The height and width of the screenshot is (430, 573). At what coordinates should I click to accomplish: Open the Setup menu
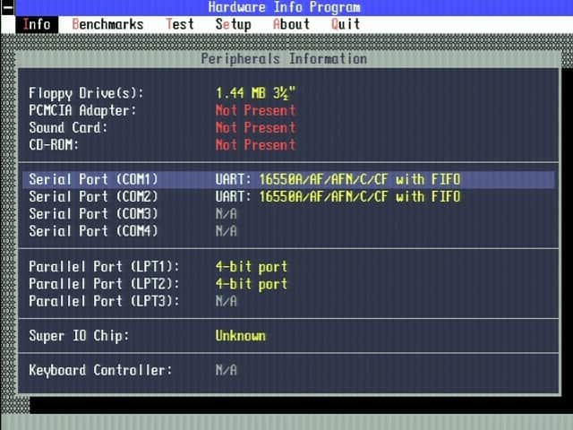[x=233, y=24]
